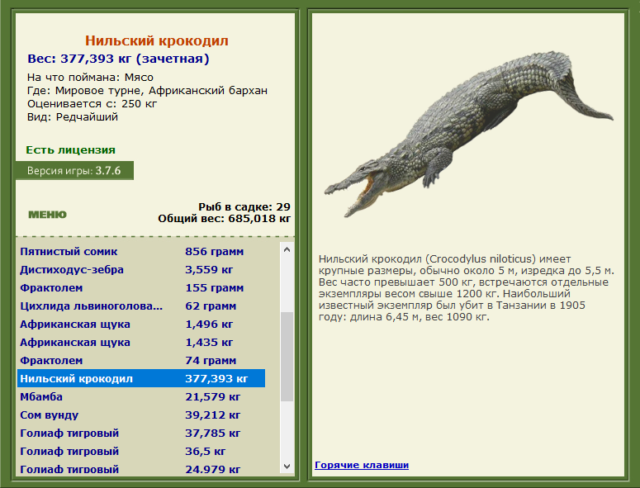The image size is (640, 488).
Task: Click the Есть лицензия text
Action: (71, 149)
